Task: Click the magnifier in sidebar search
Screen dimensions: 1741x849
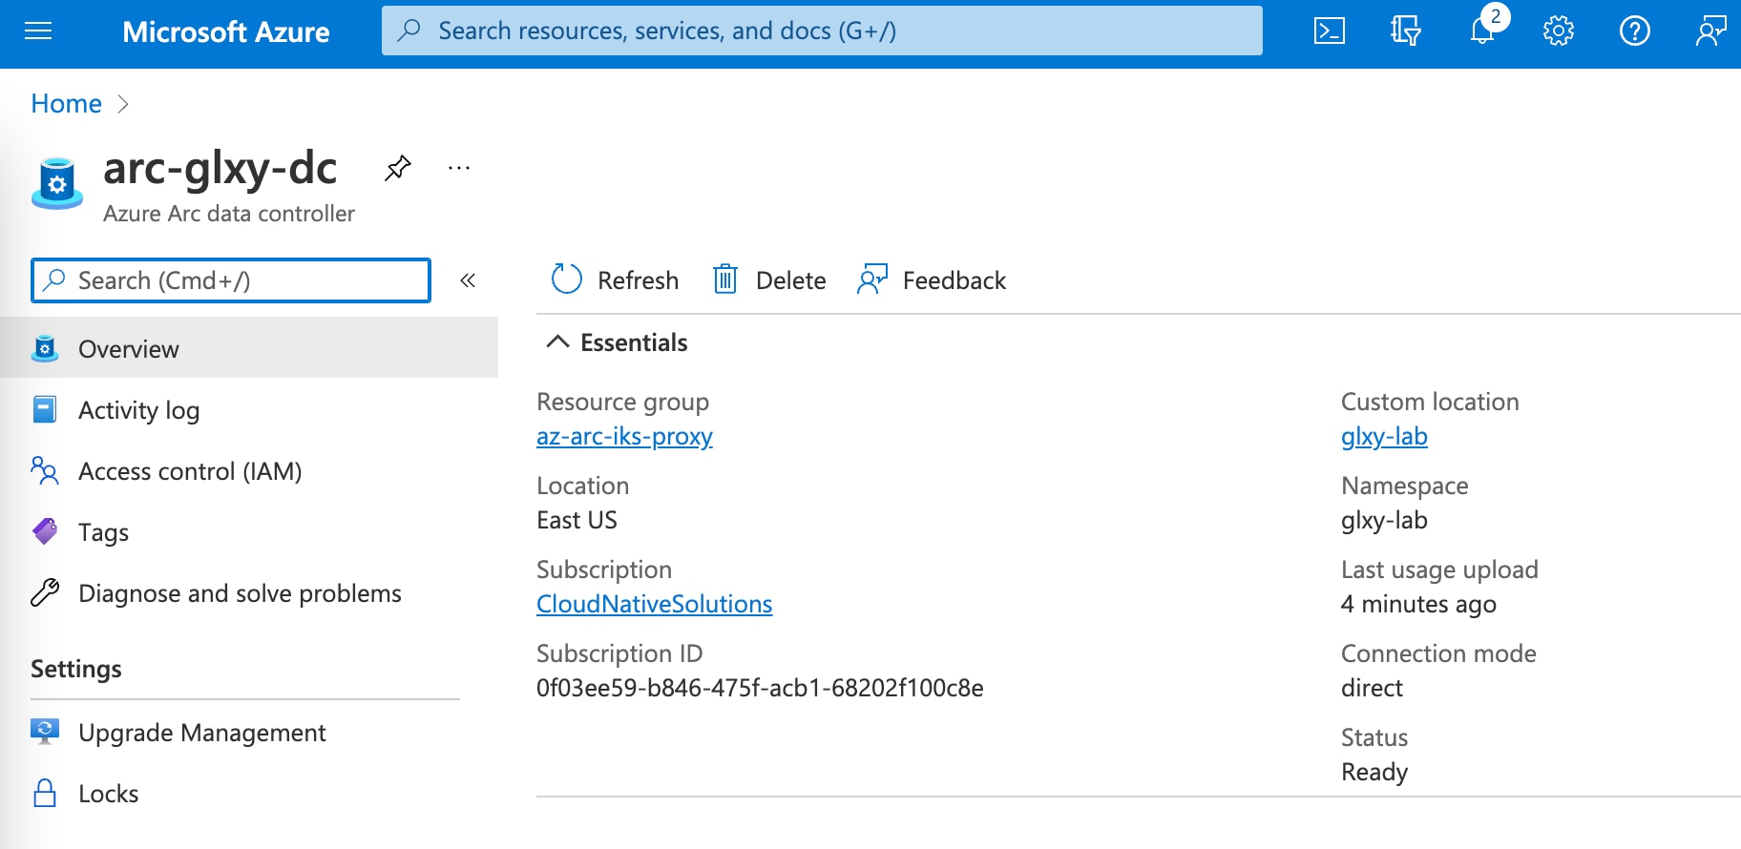Action: [x=55, y=280]
